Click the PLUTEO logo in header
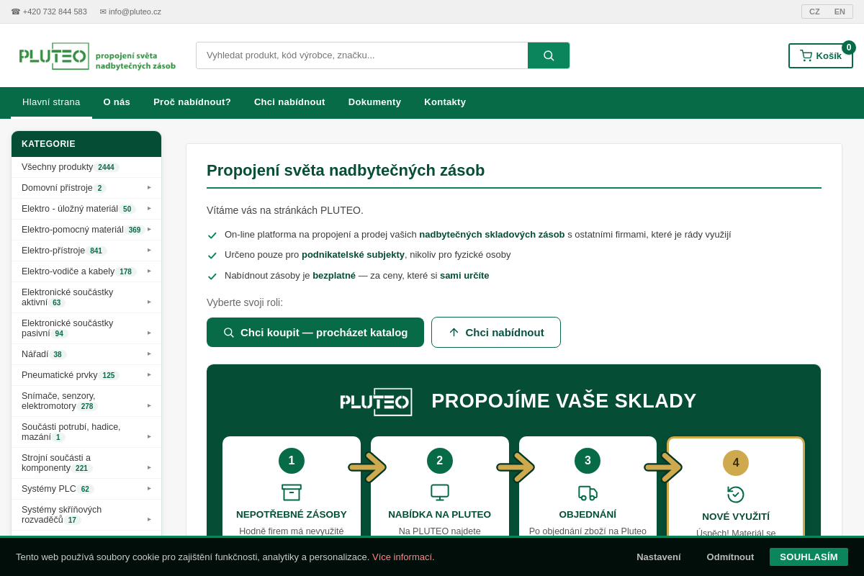Image resolution: width=864 pixels, height=576 pixels. point(97,56)
